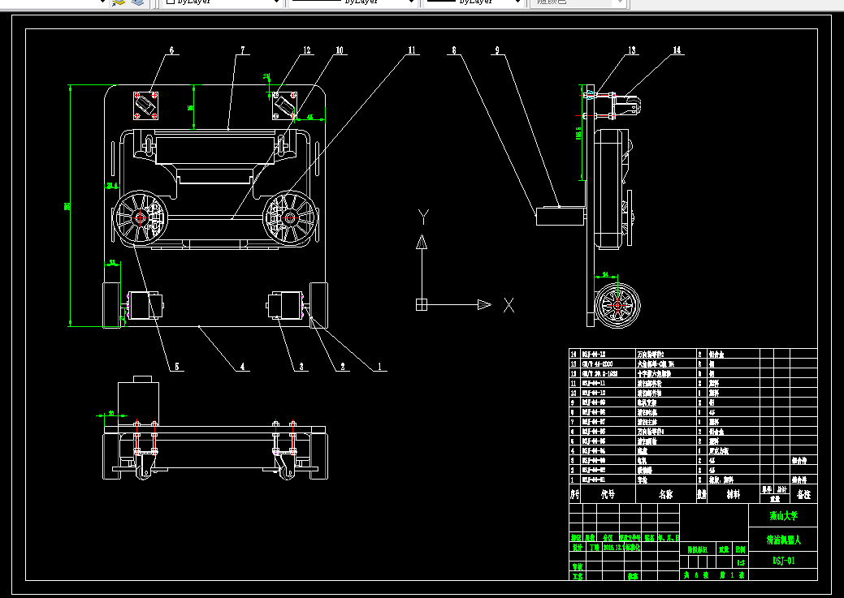Open the plot style 随颜色 dropdown

tap(577, 2)
